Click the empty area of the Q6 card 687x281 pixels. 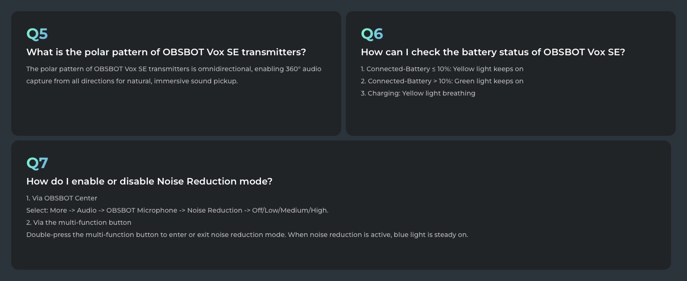coord(511,117)
